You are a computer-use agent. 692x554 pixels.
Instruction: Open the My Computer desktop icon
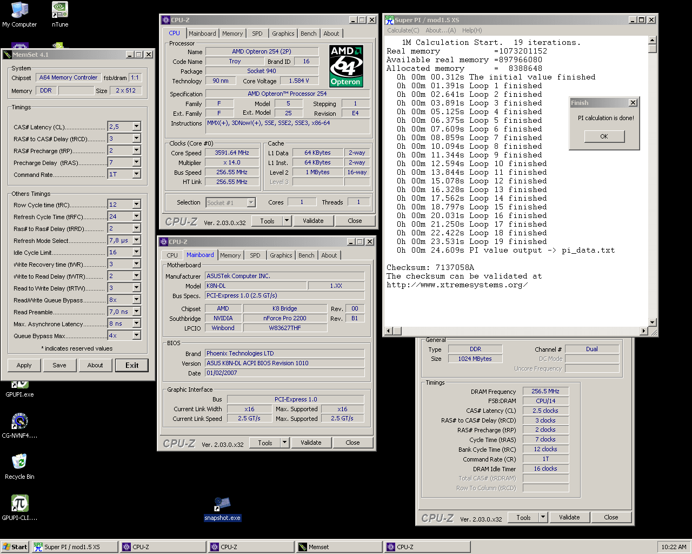click(x=19, y=15)
